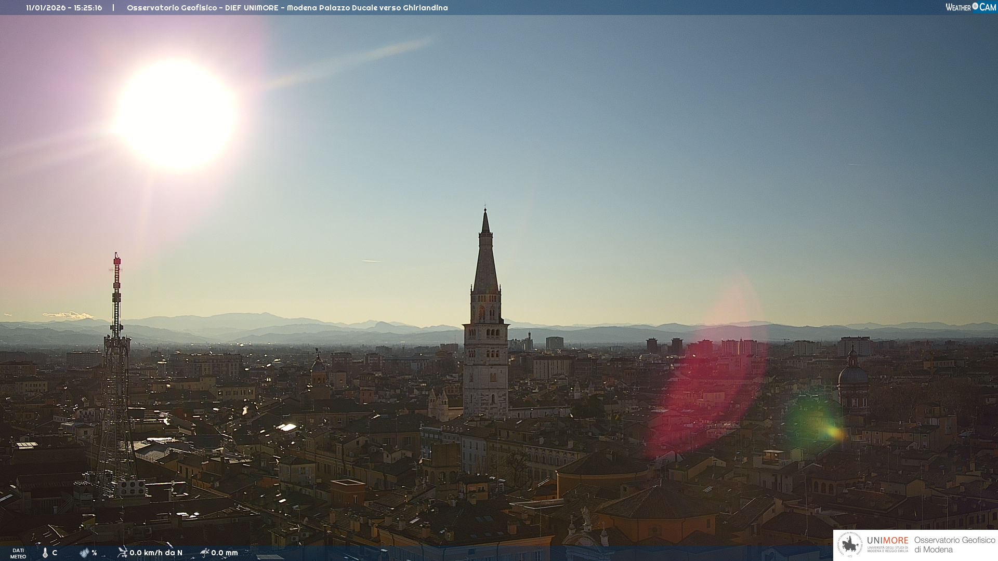Screen dimensions: 998x561
Task: Click the DATI METEO label
Action: (18, 553)
